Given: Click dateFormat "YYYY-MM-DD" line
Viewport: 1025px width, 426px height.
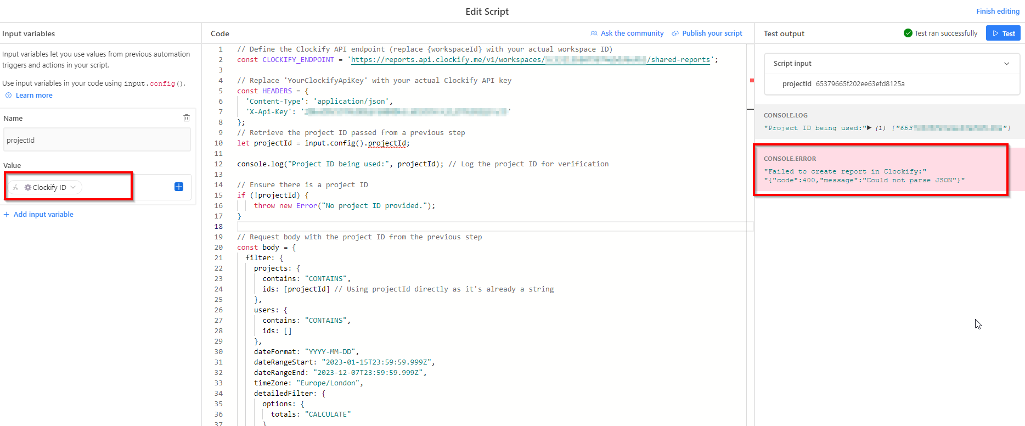Looking at the screenshot, I should coord(307,352).
